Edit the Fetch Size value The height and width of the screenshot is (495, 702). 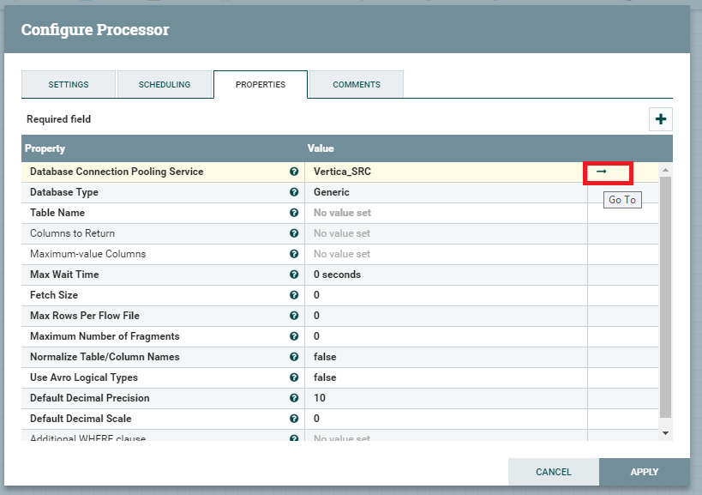click(x=446, y=295)
